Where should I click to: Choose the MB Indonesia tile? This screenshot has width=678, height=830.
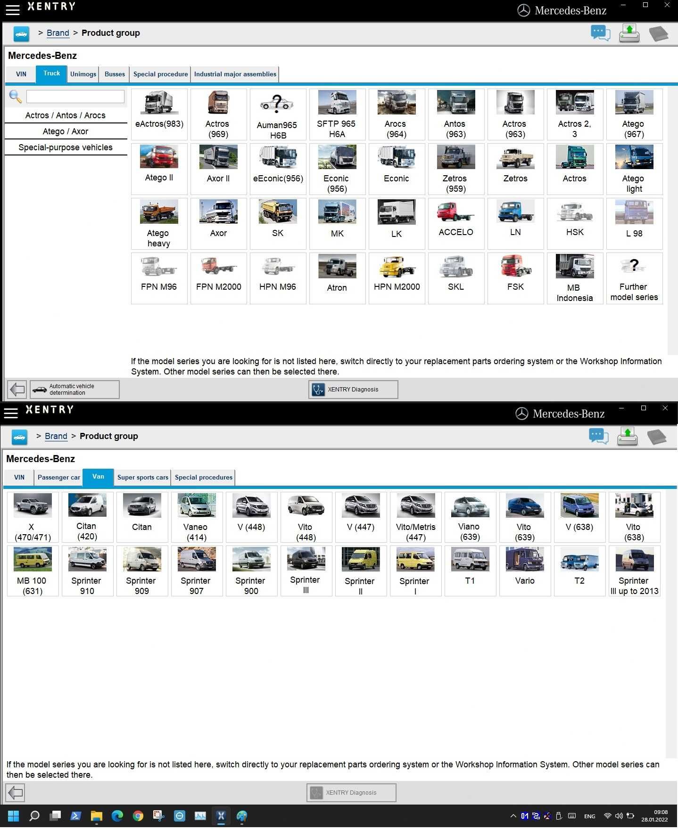(575, 278)
